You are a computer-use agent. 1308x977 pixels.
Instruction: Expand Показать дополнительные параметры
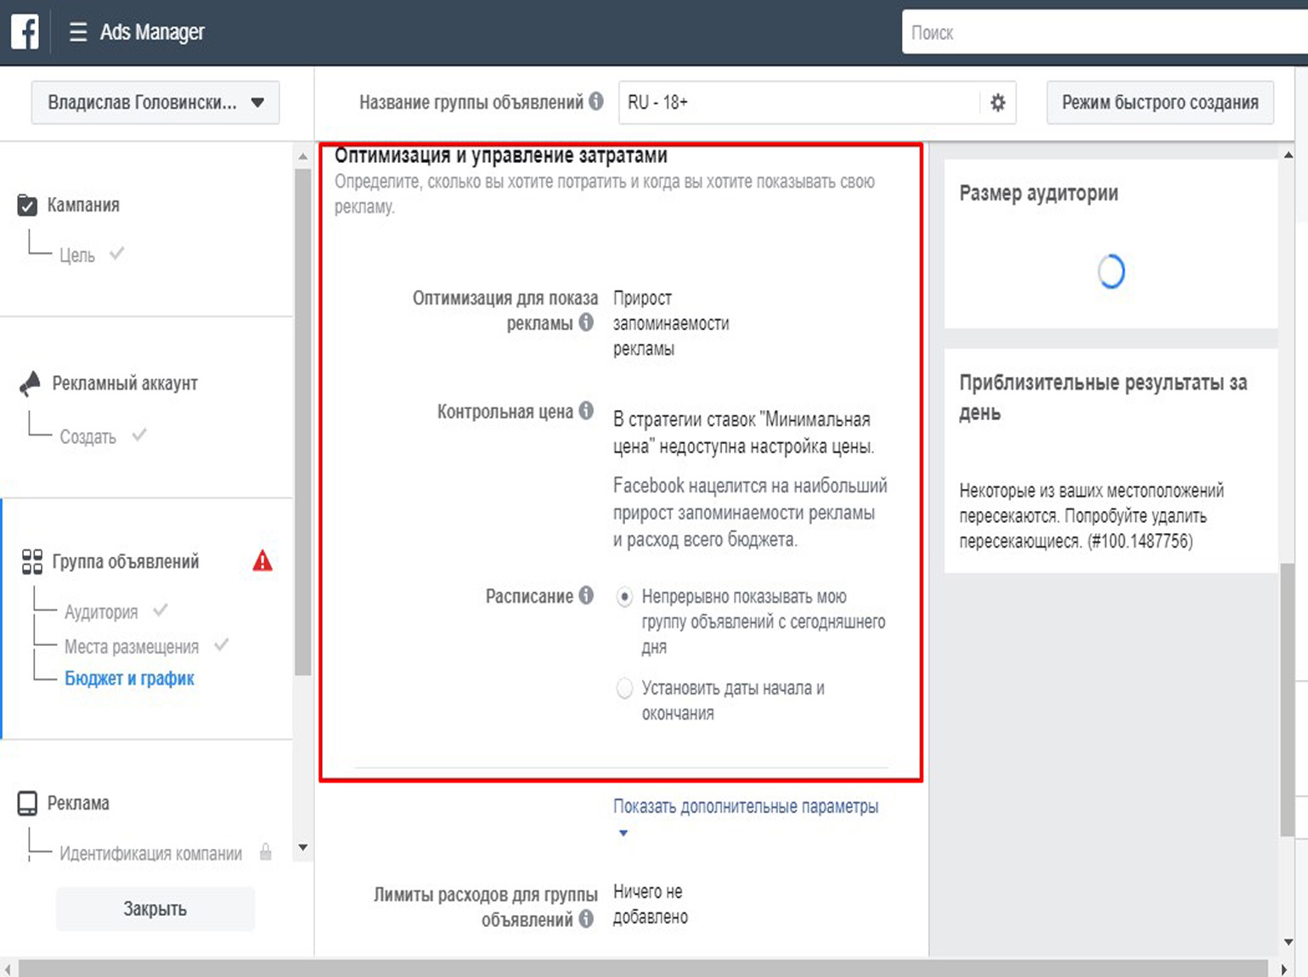point(745,807)
